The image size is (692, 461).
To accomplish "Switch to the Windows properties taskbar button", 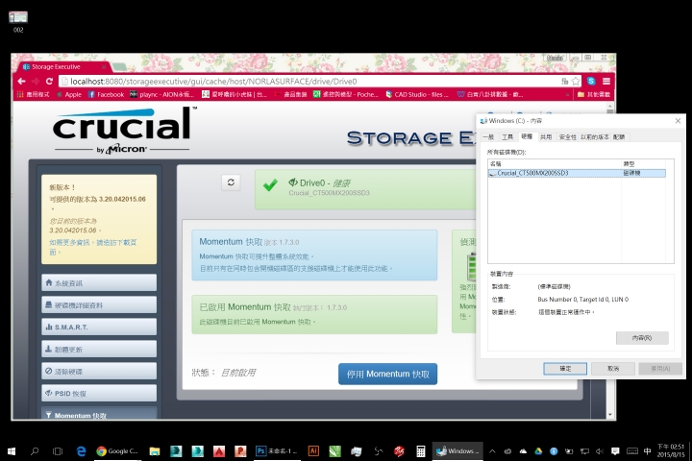I will click(x=457, y=450).
